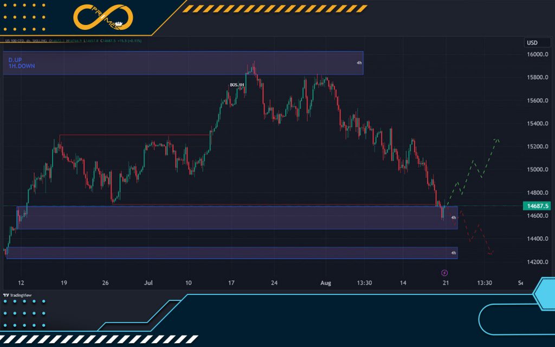Click the Aug label on the time axis

click(x=325, y=283)
